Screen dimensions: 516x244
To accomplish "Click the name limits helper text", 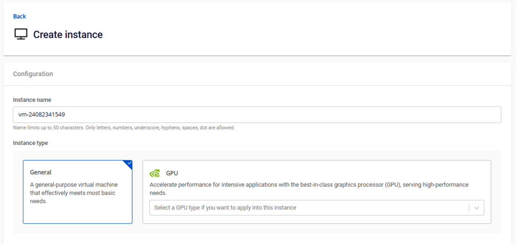I will coord(123,128).
